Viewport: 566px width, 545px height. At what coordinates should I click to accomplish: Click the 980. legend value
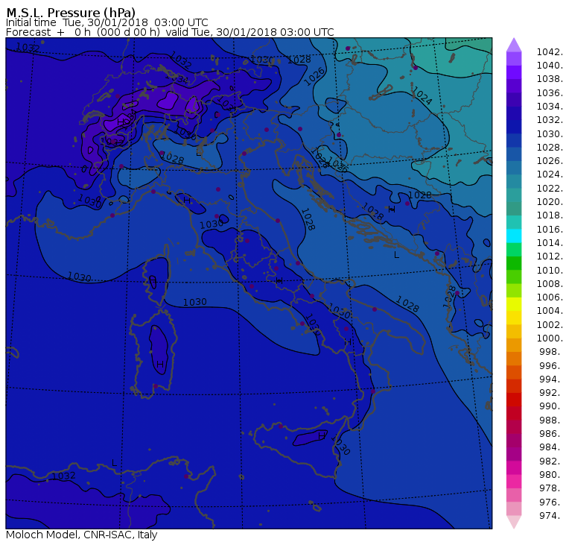[551, 474]
